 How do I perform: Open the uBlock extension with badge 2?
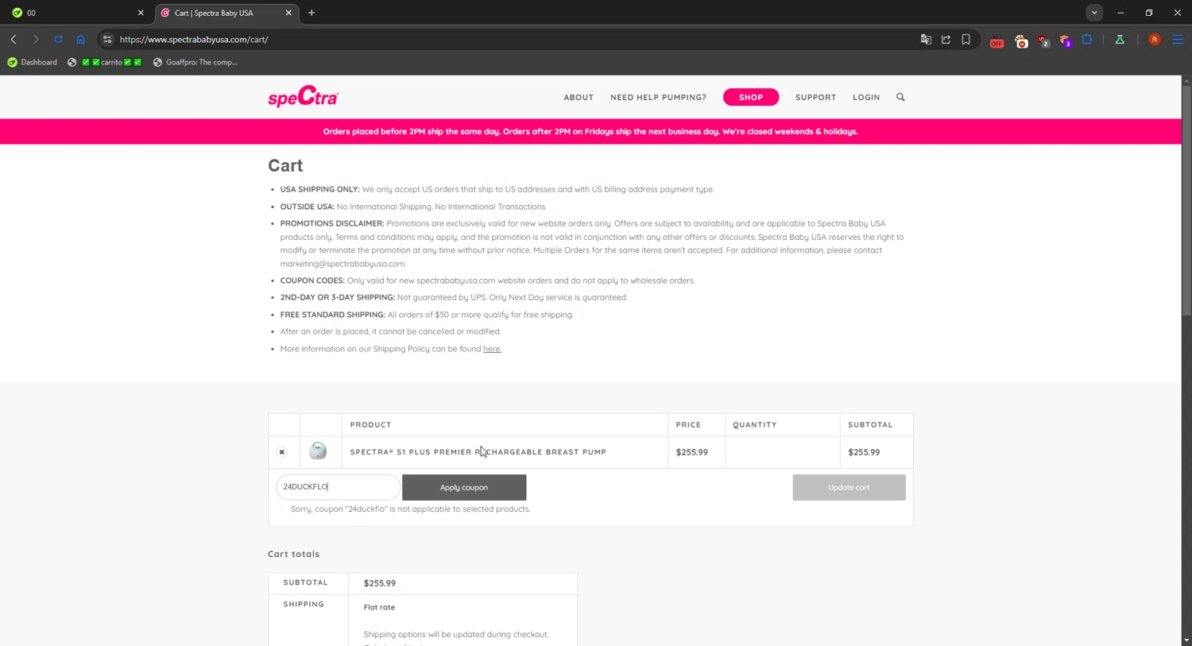(1043, 40)
